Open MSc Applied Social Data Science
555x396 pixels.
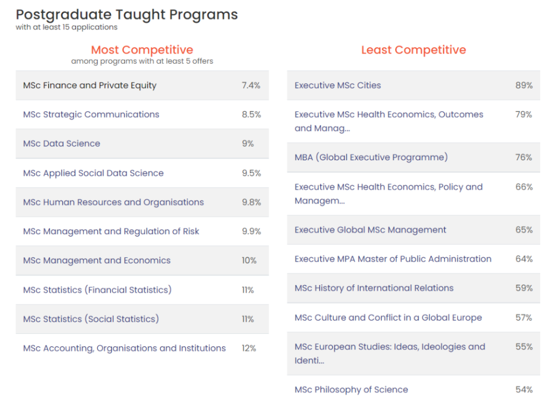click(x=93, y=173)
